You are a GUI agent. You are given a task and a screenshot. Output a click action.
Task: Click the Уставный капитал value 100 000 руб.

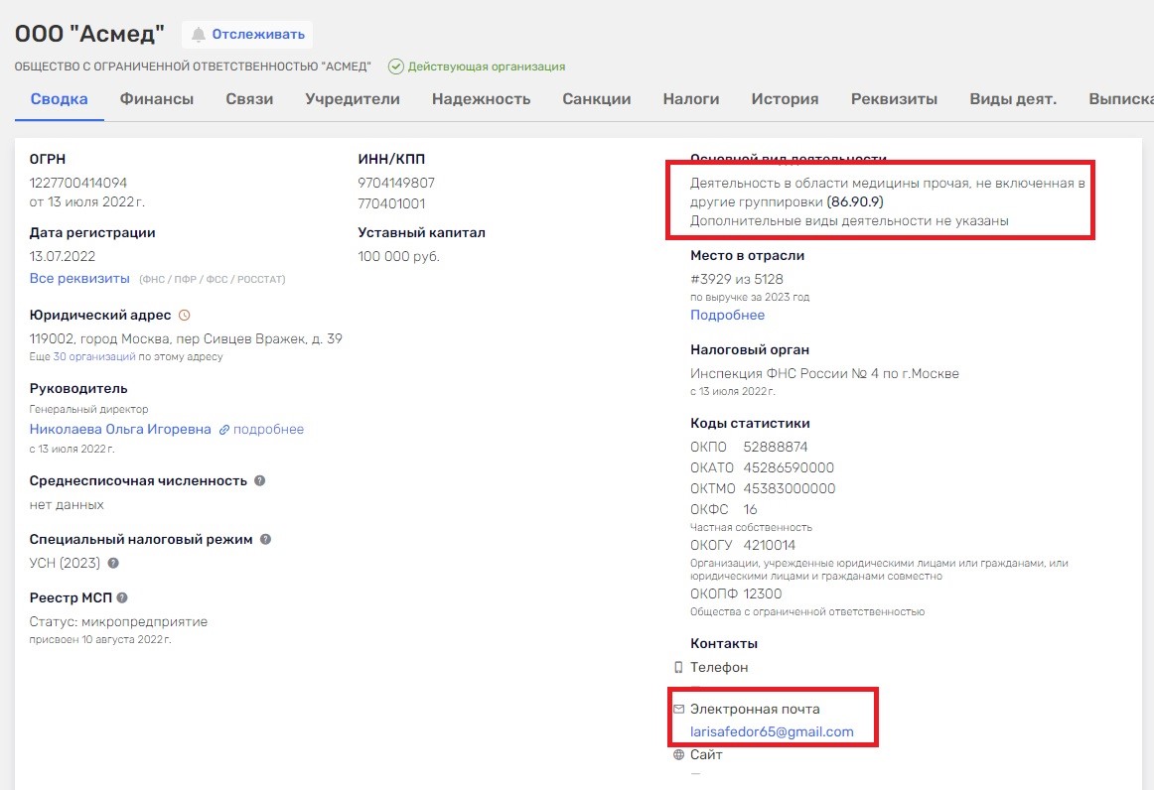pyautogui.click(x=398, y=257)
